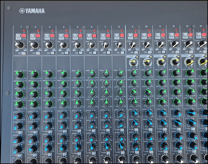Click the FX1 knob on channel 11
The width and height of the screenshot is (208, 164).
tap(165, 158)
